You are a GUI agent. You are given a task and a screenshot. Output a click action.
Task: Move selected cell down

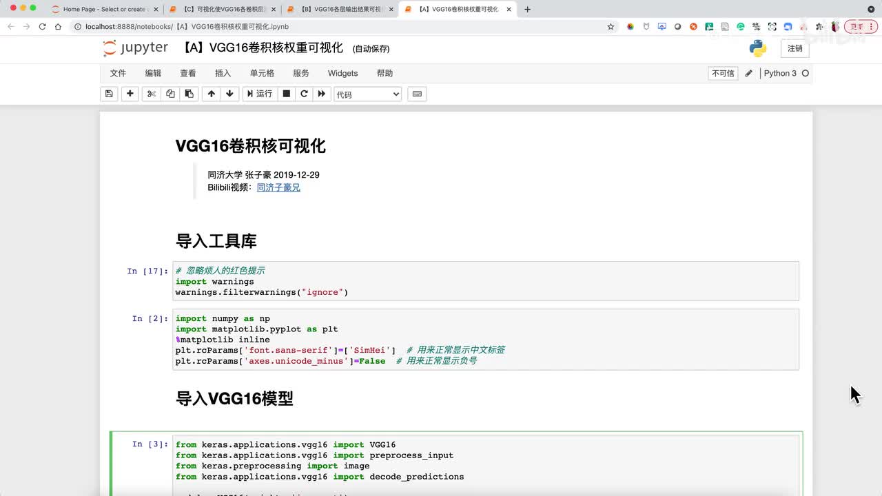(229, 94)
